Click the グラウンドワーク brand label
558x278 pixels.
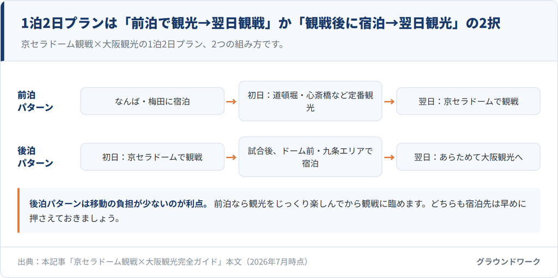click(x=508, y=262)
